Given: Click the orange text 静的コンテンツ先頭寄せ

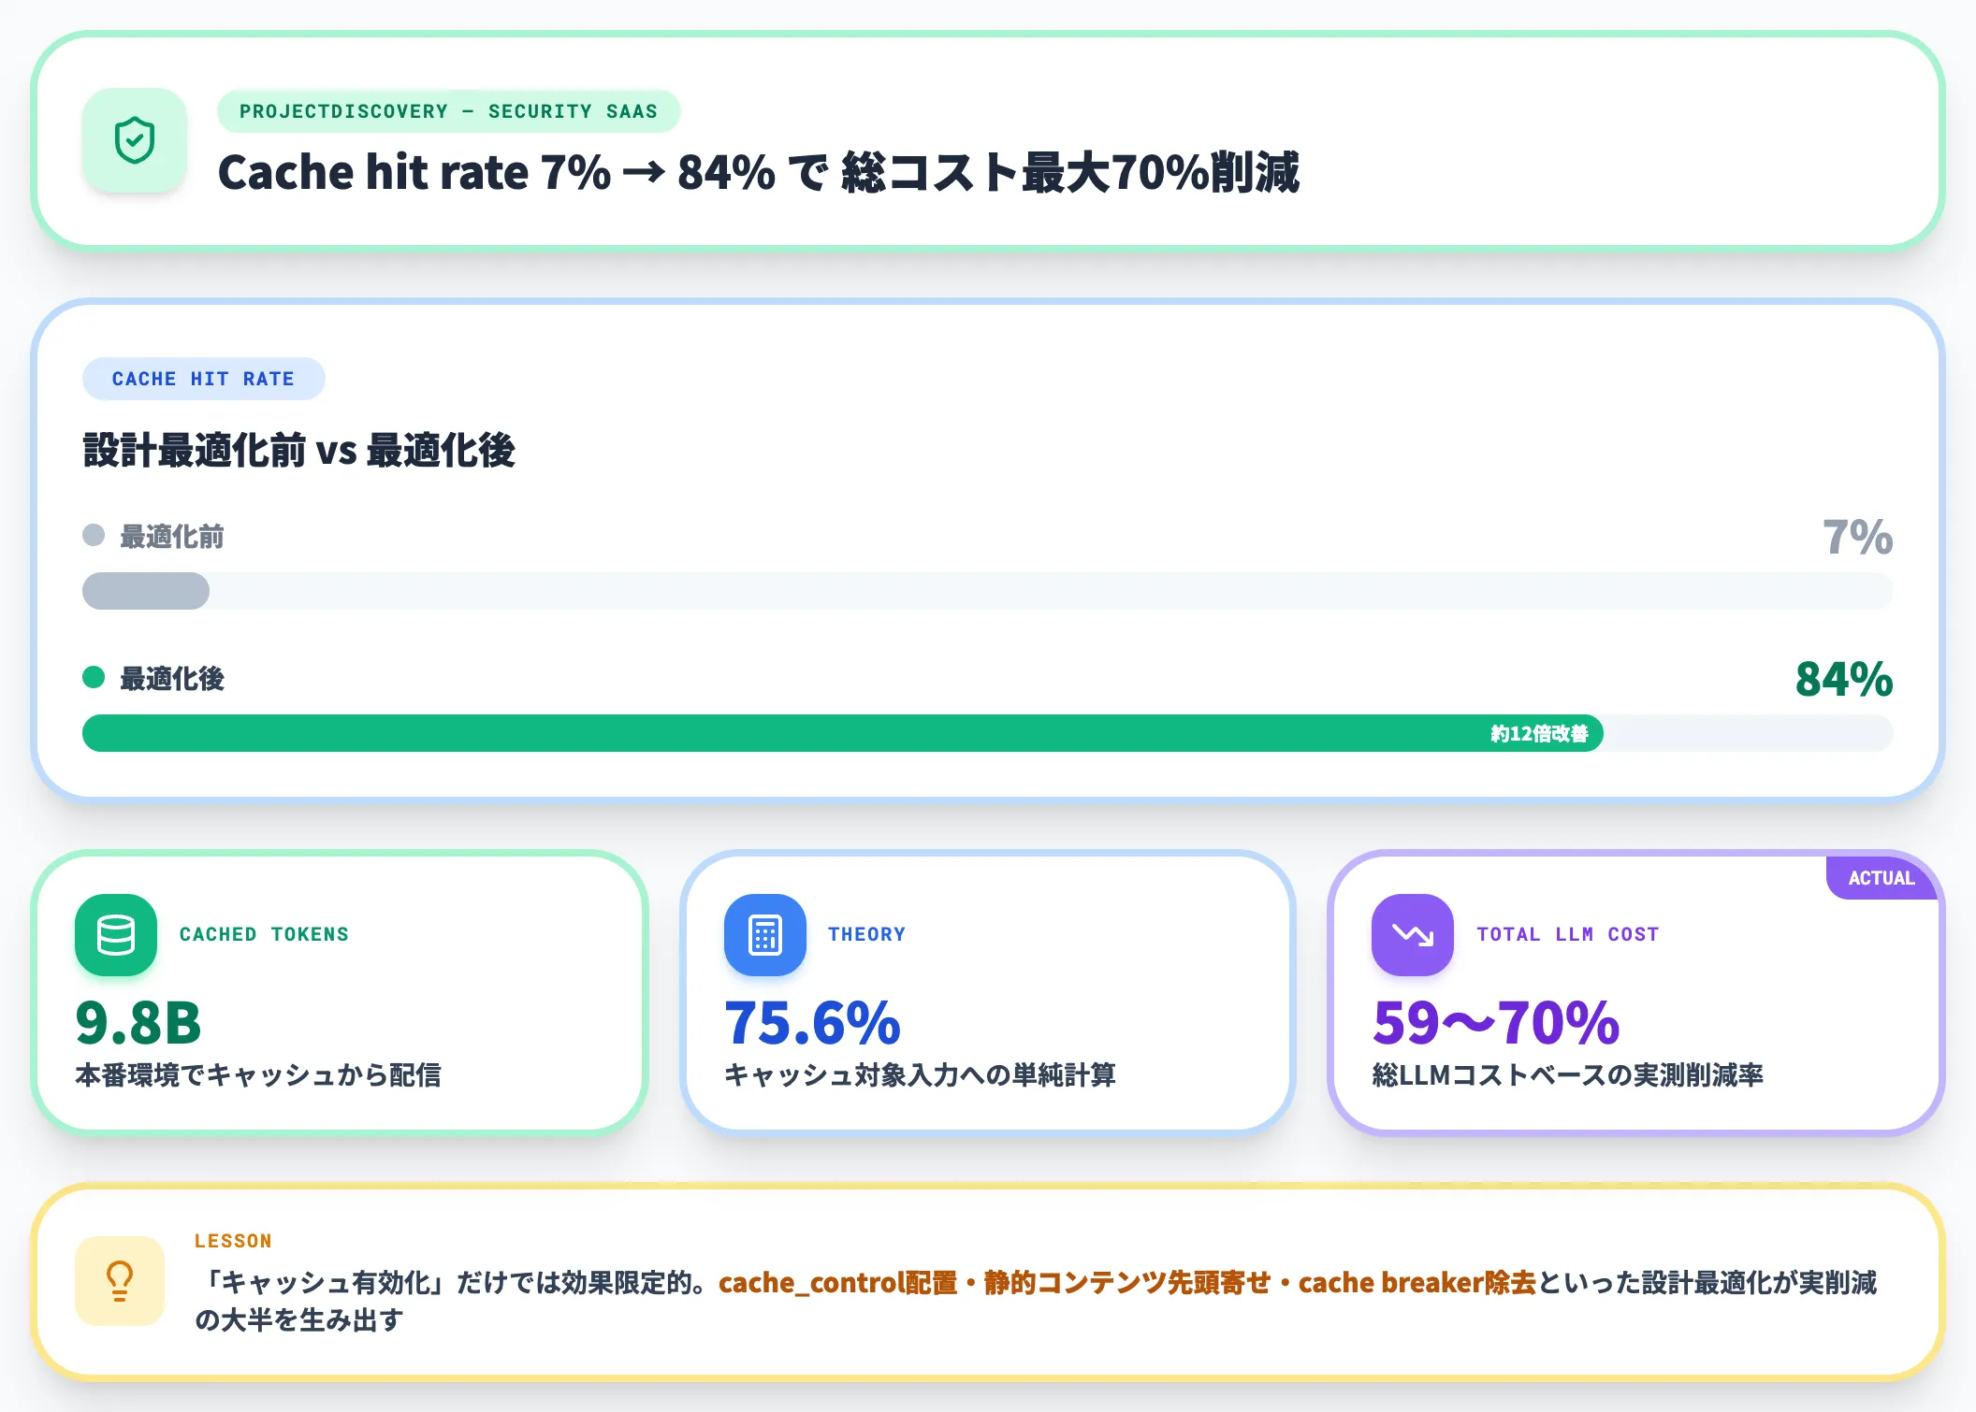Looking at the screenshot, I should pos(1127,1282).
